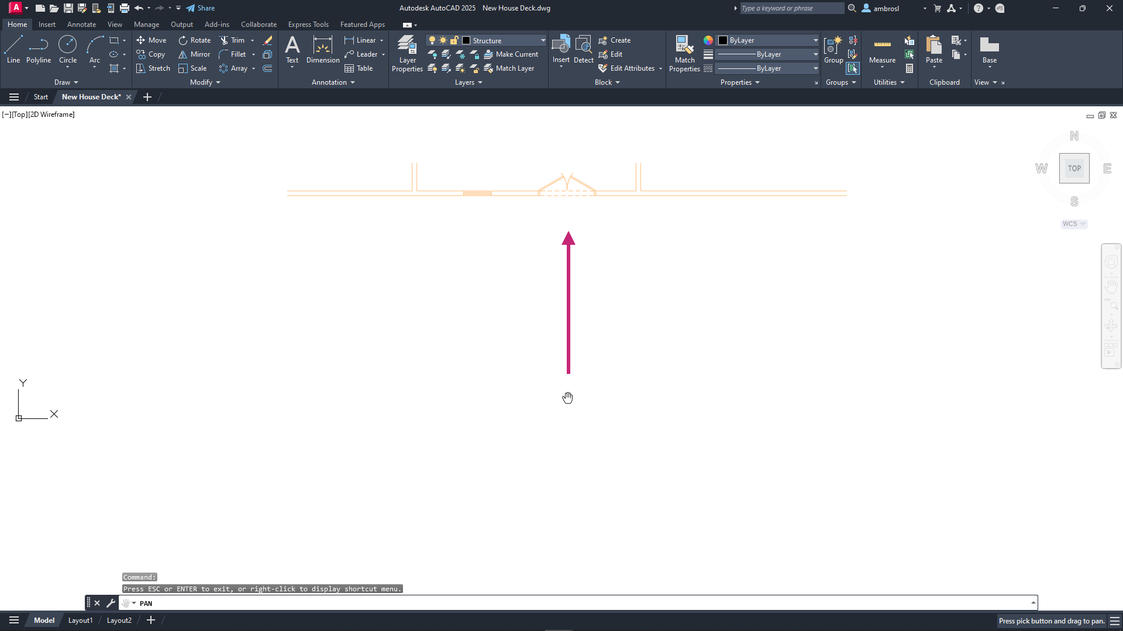This screenshot has height=631, width=1123.
Task: Toggle layer on/off lightbulb for Structure
Action: (432, 40)
